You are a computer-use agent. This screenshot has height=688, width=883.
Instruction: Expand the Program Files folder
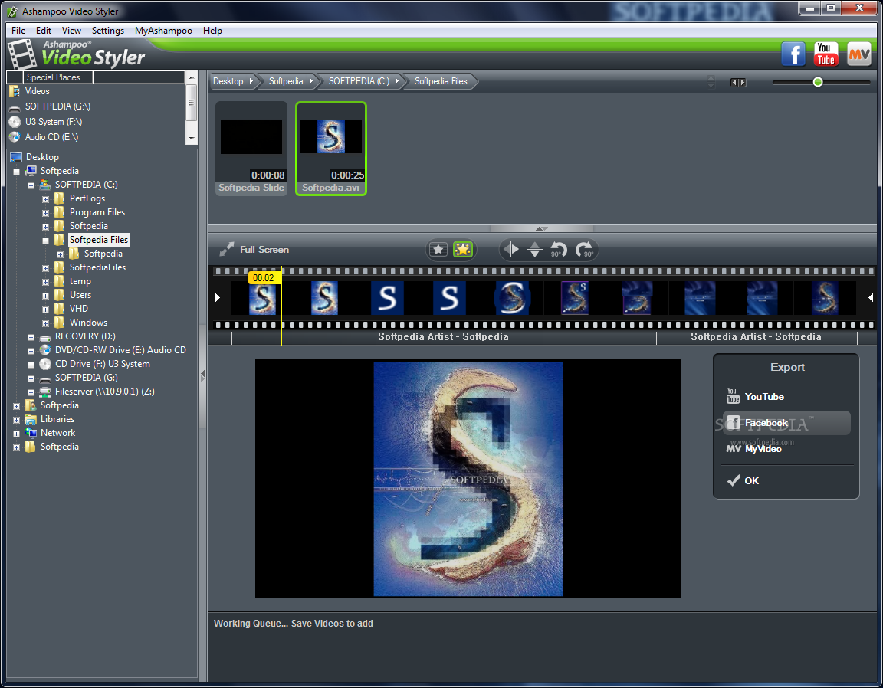[x=46, y=213]
